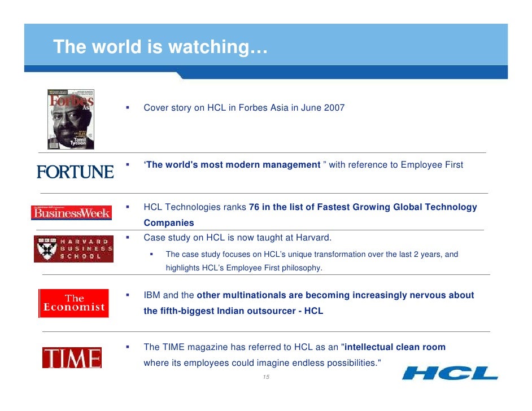
Task: Click 'The world's most modern management' text
Action: [232, 165]
